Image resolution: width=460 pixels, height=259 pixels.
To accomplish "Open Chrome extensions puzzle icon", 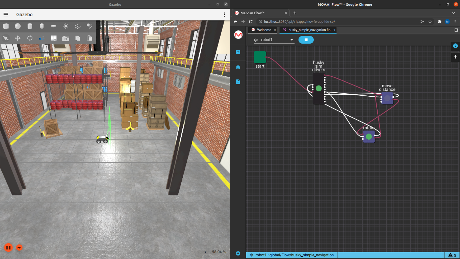I will [x=439, y=21].
